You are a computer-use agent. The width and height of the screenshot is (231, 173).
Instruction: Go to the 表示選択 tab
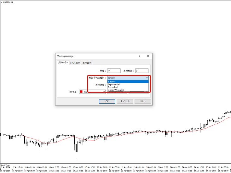pyautogui.click(x=87, y=63)
